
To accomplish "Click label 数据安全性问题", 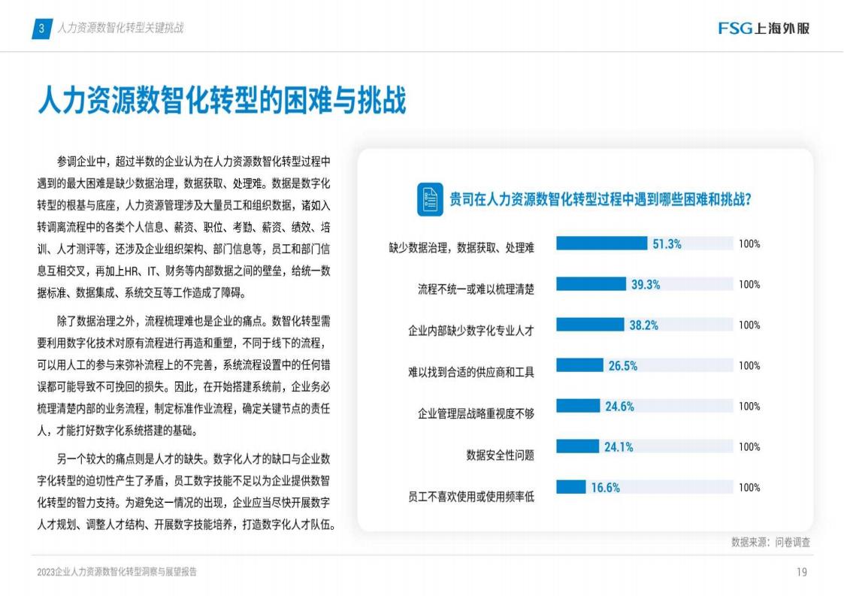I will tap(500, 455).
